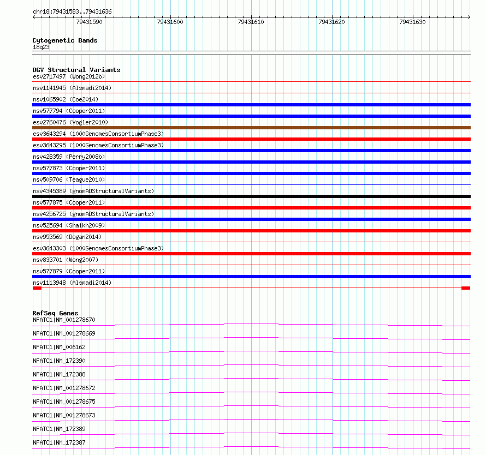Open transcript NFATC1|NM_172387
Viewport: 486px width, 455px height.
[59, 442]
